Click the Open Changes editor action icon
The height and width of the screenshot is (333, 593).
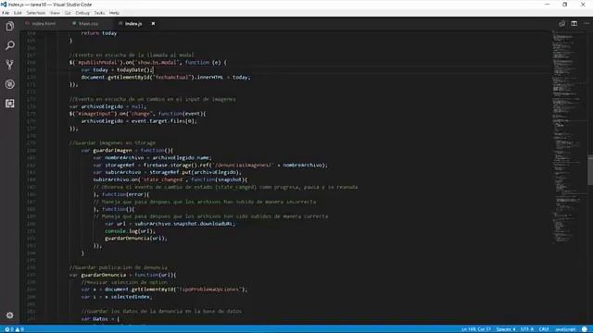562,23
